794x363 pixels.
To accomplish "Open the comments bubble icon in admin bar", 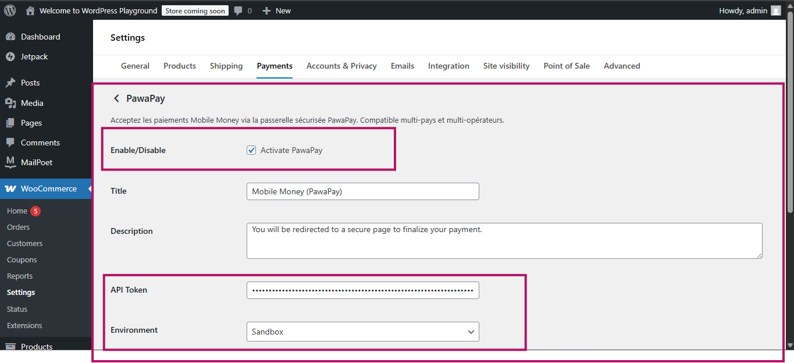I will coord(238,10).
